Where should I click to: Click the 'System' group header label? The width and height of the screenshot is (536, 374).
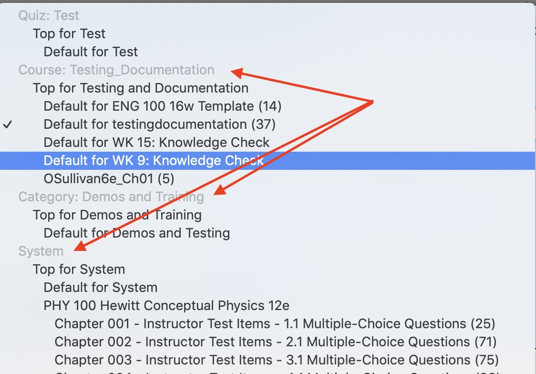41,251
